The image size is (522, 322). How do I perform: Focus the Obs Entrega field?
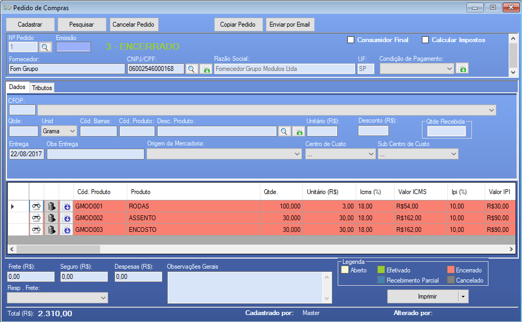pos(95,154)
